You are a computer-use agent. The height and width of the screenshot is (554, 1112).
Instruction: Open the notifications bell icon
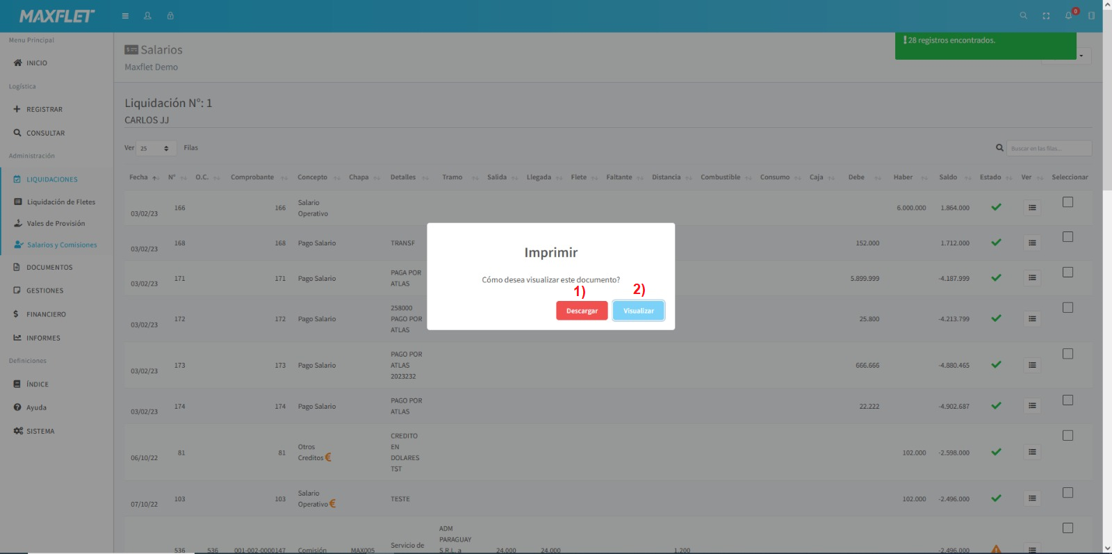[x=1069, y=16]
